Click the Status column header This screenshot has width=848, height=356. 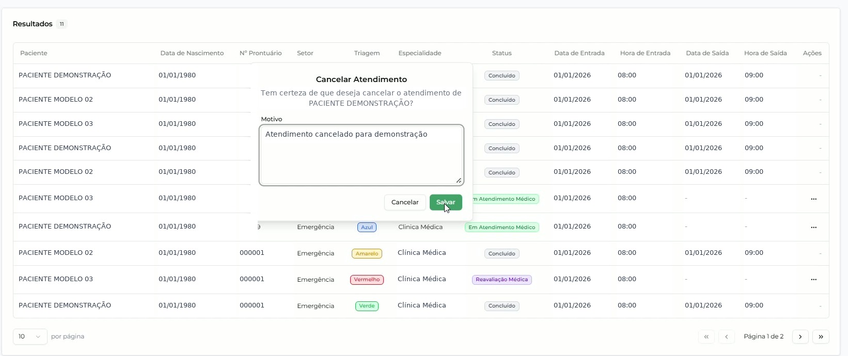point(501,53)
